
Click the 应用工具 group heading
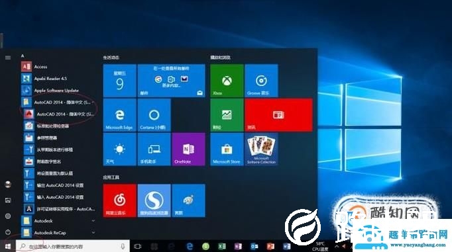pos(111,177)
